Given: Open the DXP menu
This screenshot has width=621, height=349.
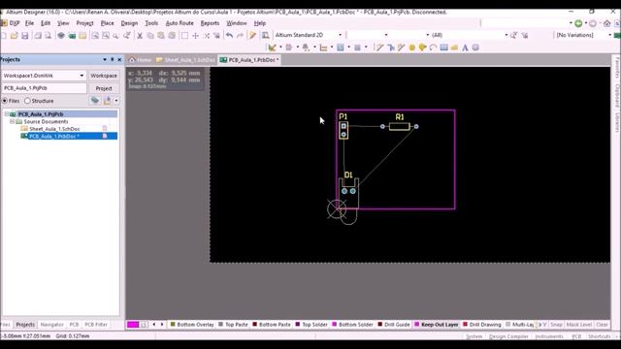Looking at the screenshot, I should (x=15, y=23).
